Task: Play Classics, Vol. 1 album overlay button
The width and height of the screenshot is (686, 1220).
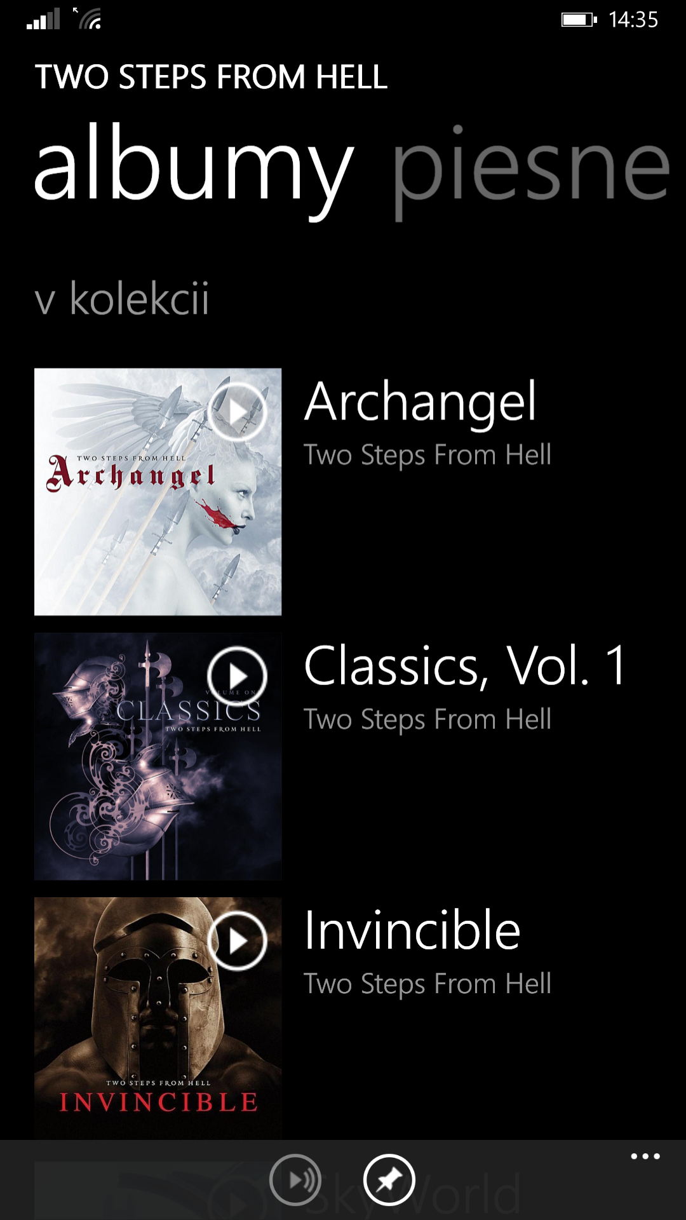Action: pyautogui.click(x=237, y=676)
